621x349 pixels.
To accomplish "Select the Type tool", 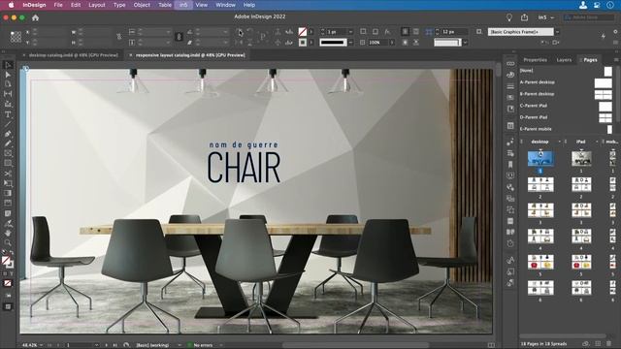I will [x=8, y=114].
